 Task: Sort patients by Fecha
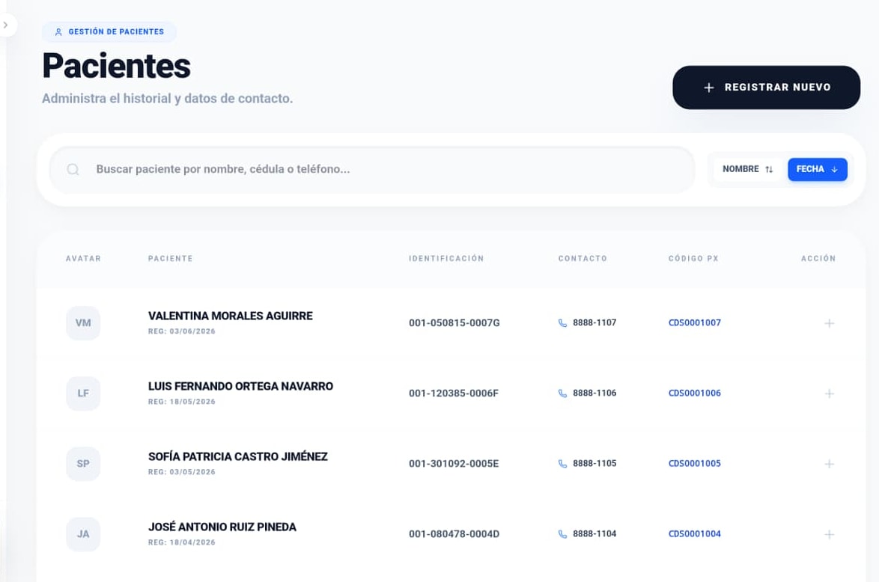pyautogui.click(x=817, y=169)
